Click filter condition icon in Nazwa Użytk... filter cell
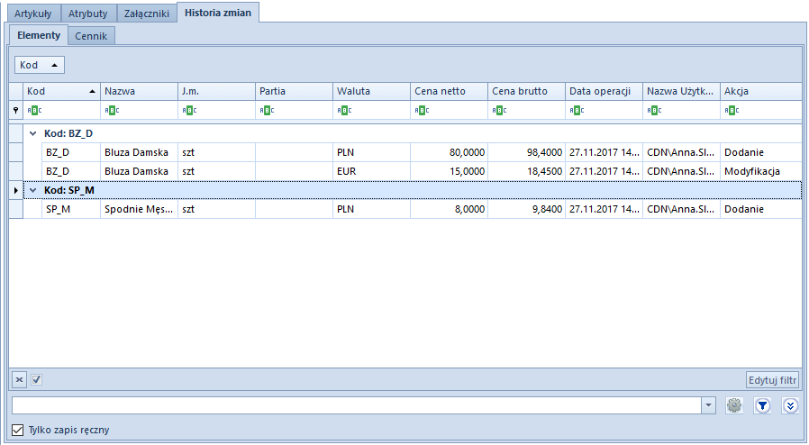Image resolution: width=809 pixels, height=445 pixels. tap(654, 110)
